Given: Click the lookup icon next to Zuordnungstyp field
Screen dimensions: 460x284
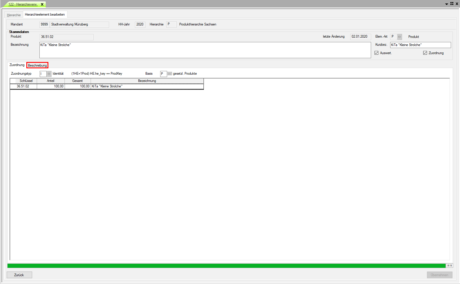Looking at the screenshot, I should [49, 74].
